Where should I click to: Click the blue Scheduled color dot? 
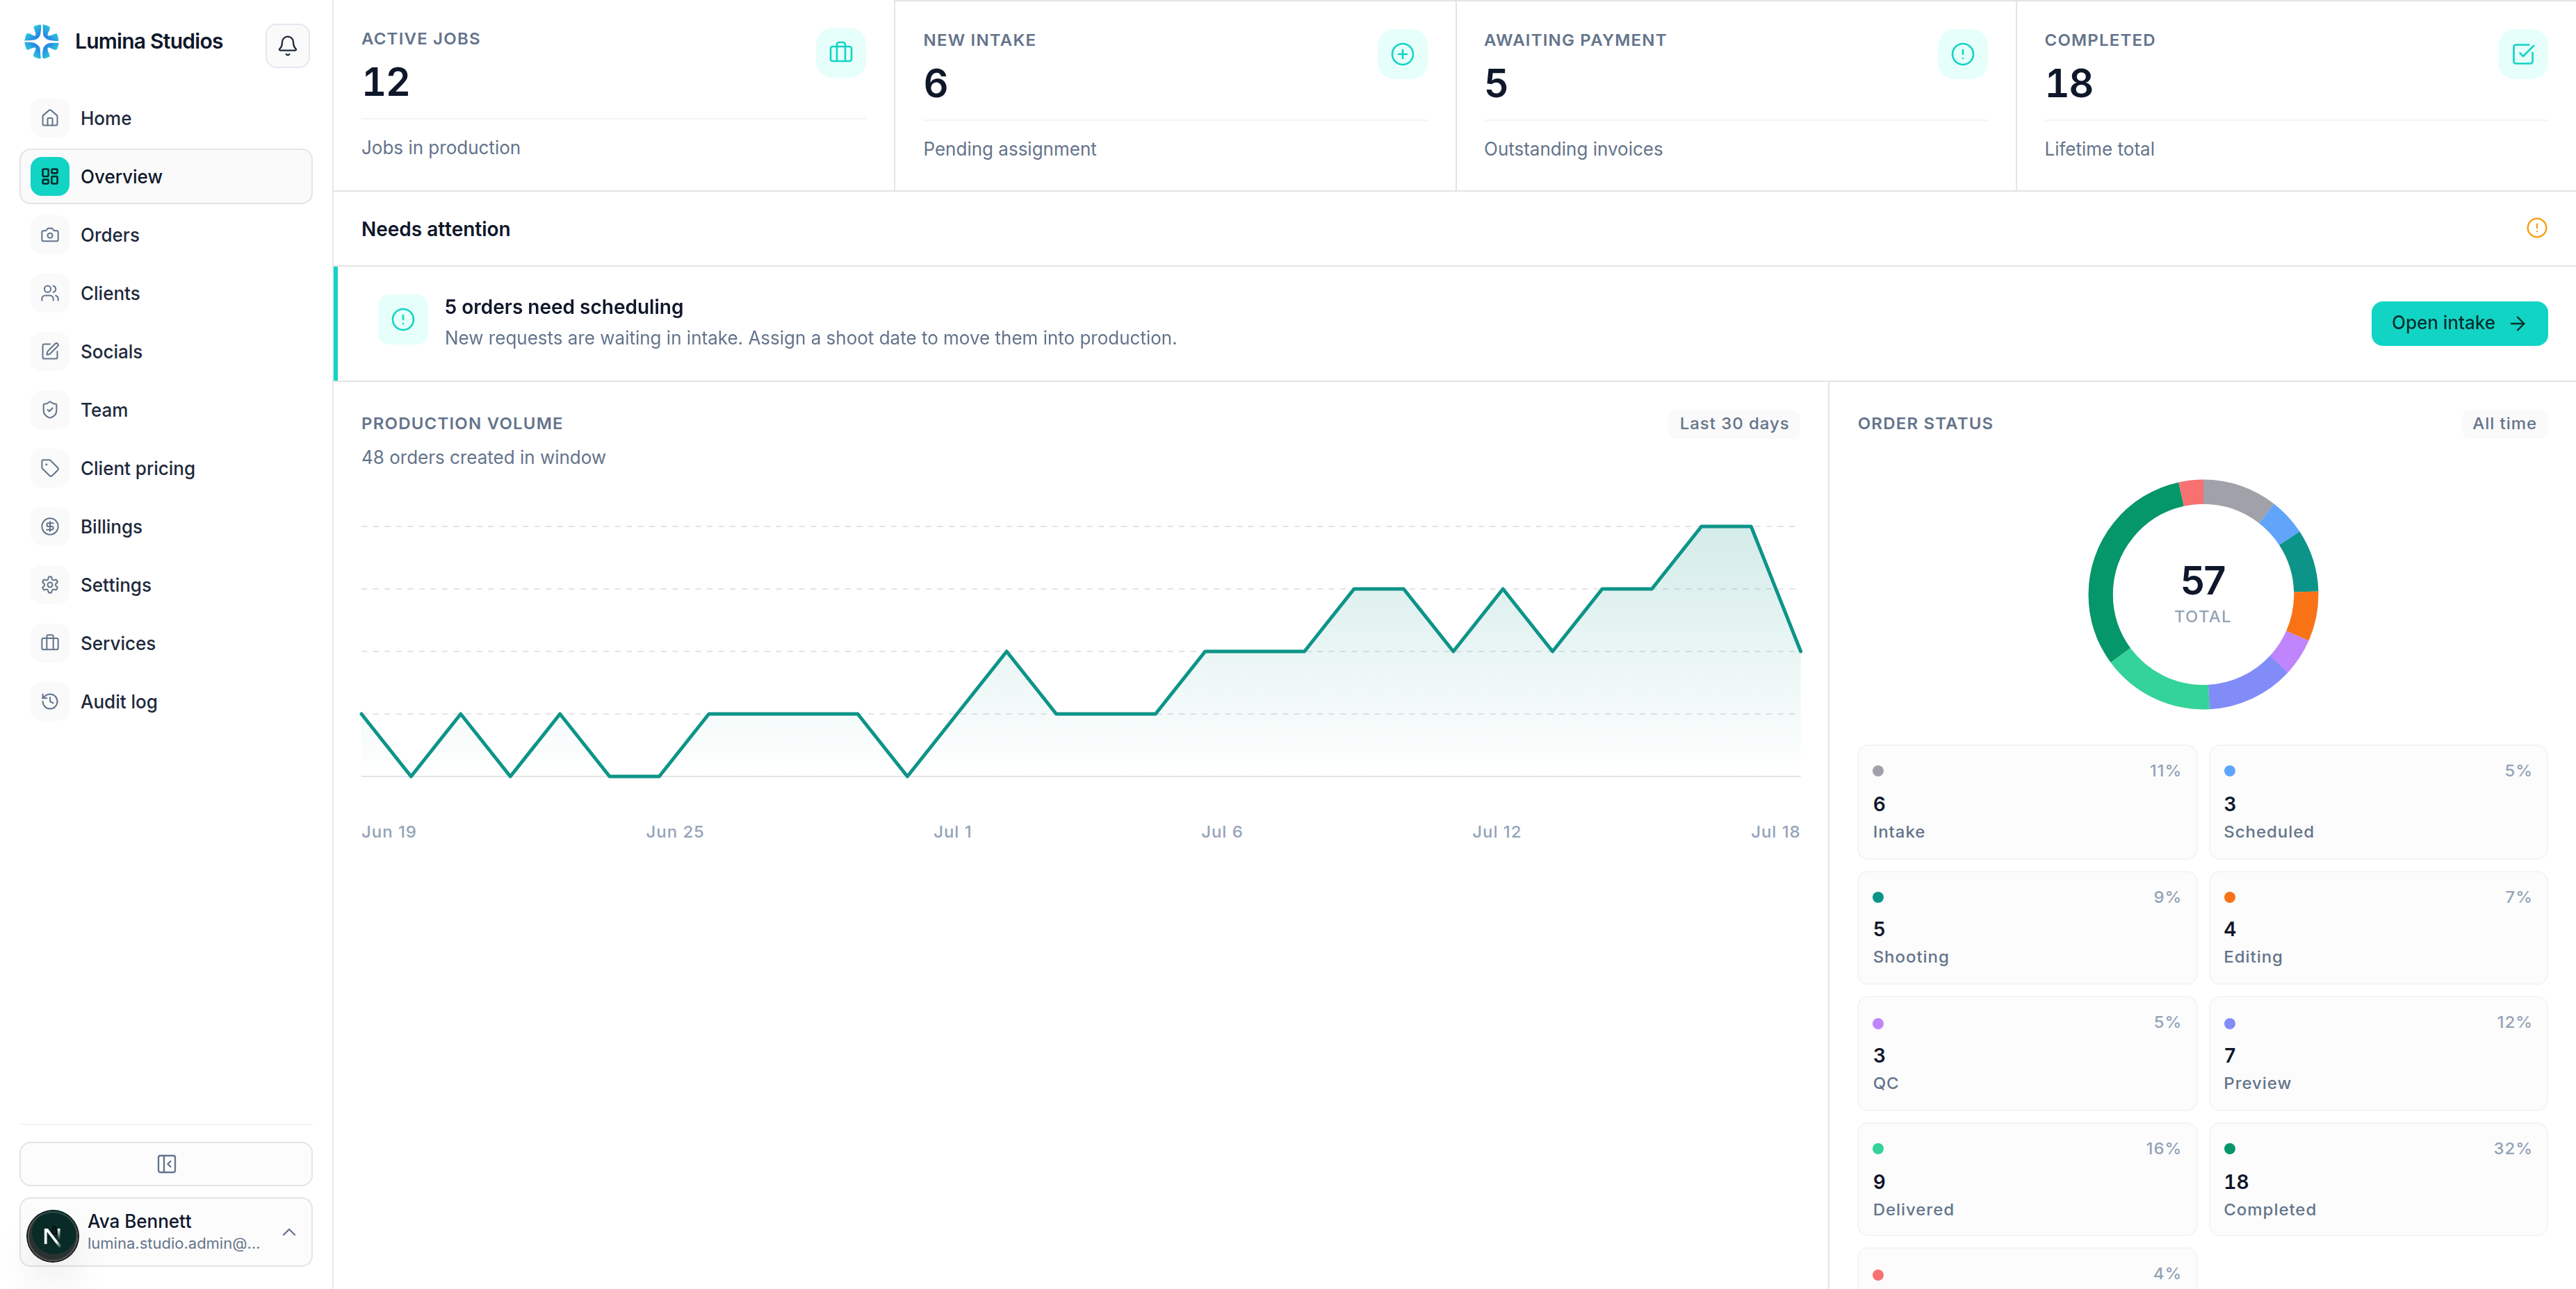(2229, 770)
